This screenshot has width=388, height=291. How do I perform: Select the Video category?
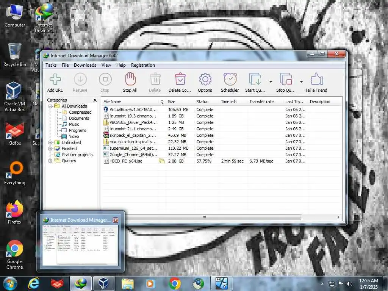(x=74, y=136)
